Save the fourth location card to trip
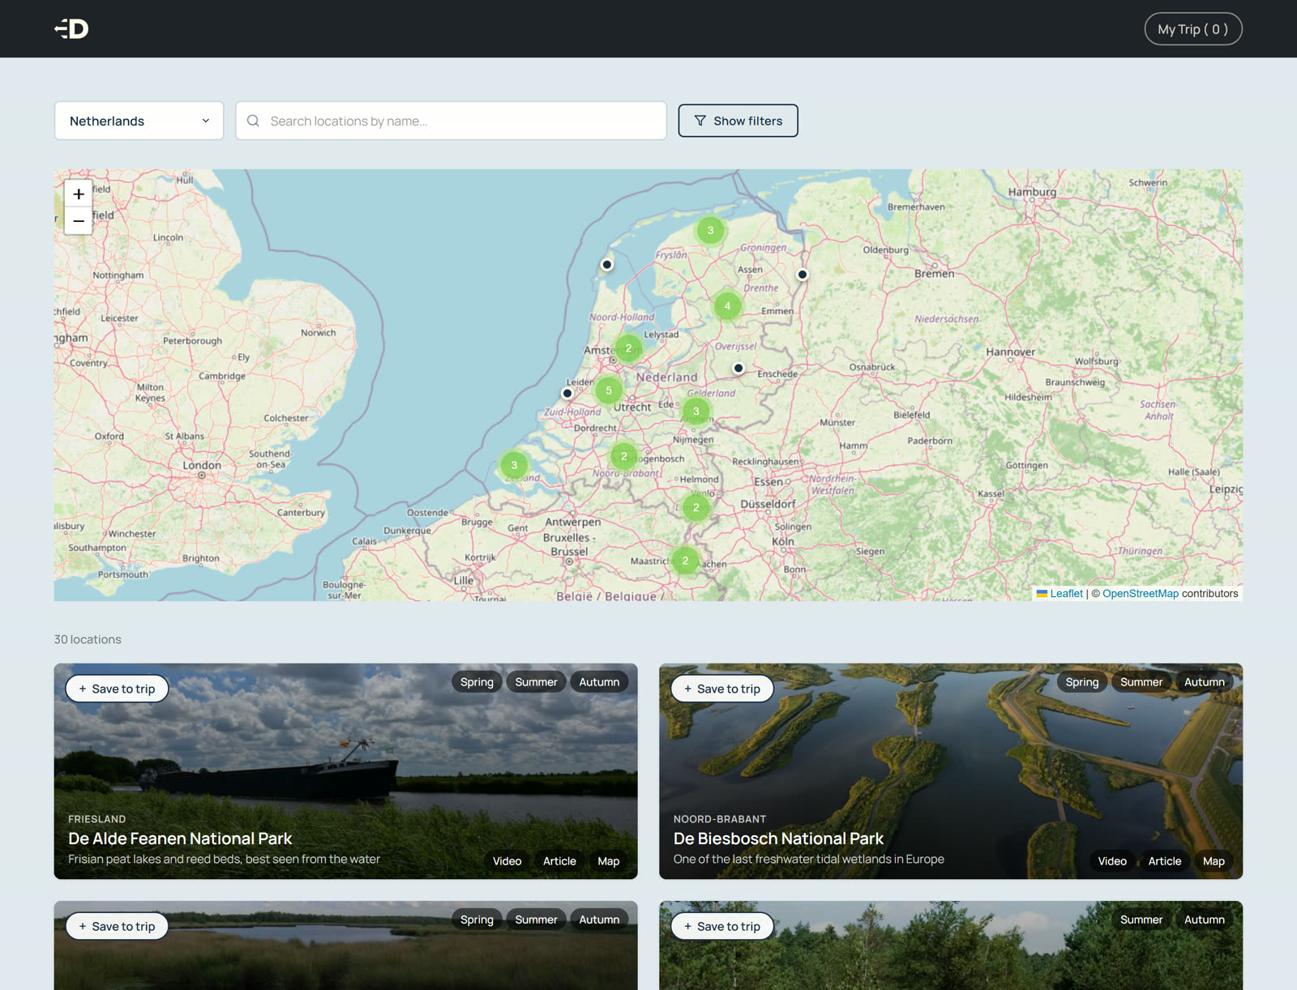The width and height of the screenshot is (1297, 990). [x=722, y=926]
